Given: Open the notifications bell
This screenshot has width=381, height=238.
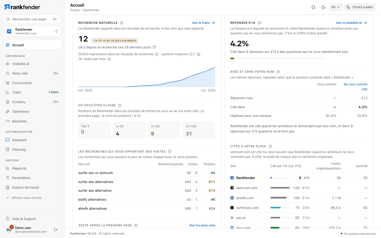Looking at the screenshot, I should [x=313, y=7].
